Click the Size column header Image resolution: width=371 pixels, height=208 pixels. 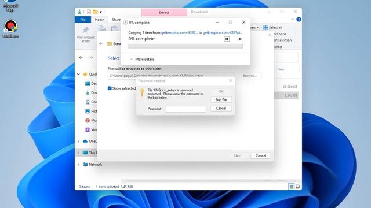[x=281, y=69]
